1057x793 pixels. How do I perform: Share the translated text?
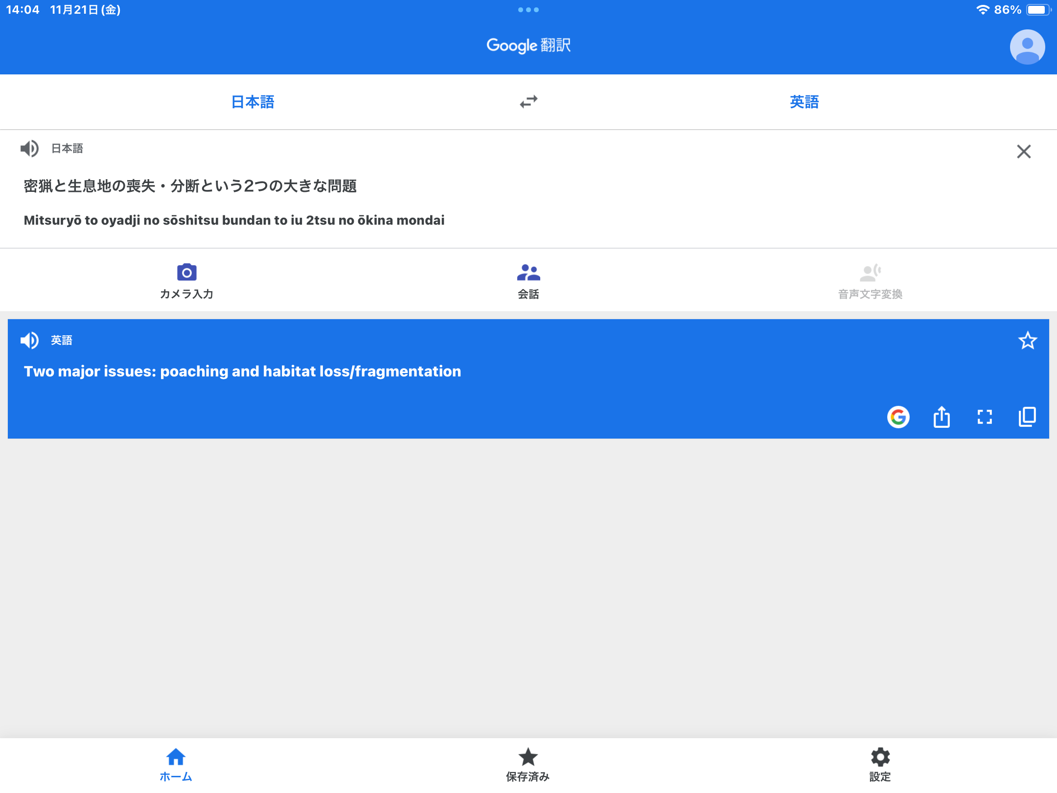tap(942, 417)
